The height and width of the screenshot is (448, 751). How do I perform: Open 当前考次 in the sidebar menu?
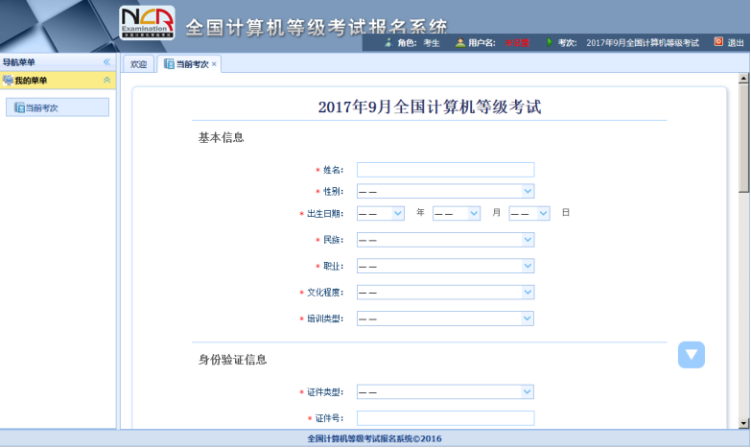click(x=58, y=107)
